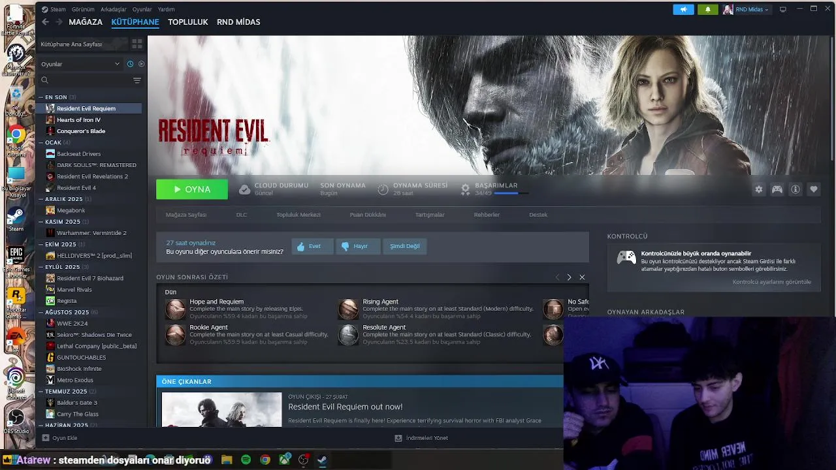836x470 pixels.
Task: Switch library to grid view icon
Action: 137,44
